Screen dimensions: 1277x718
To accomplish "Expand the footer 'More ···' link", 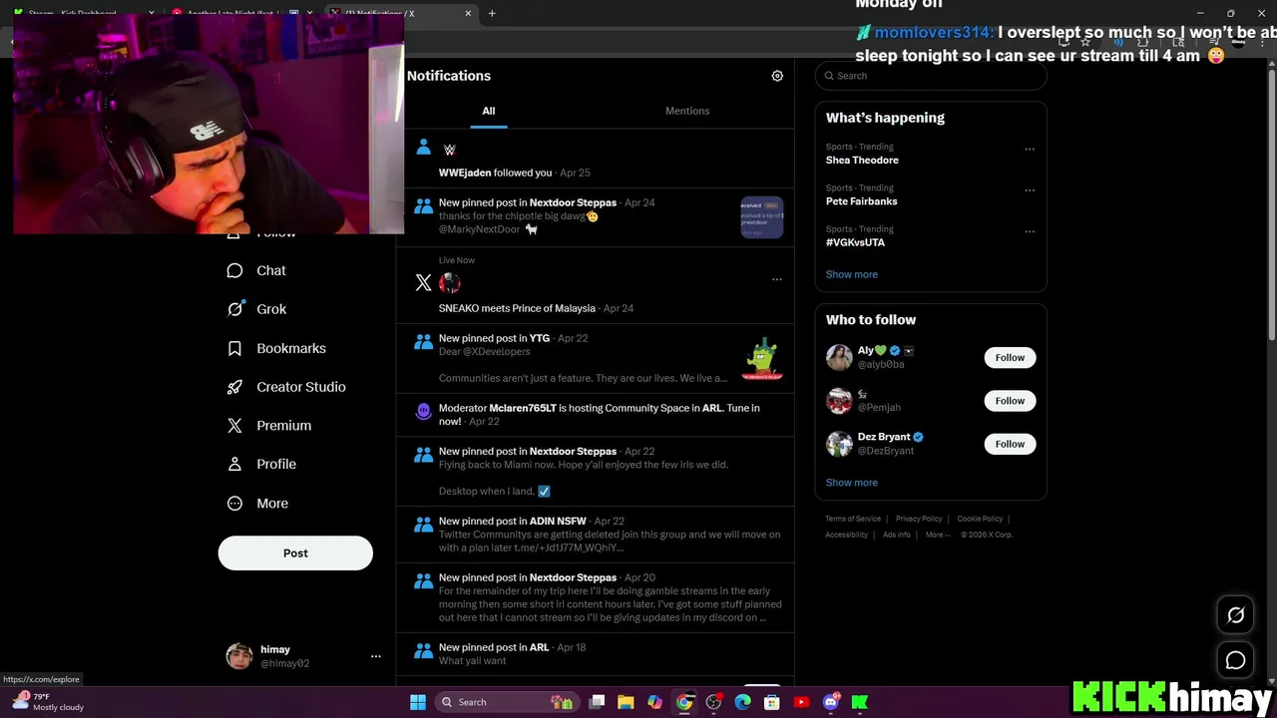I will [x=938, y=535].
